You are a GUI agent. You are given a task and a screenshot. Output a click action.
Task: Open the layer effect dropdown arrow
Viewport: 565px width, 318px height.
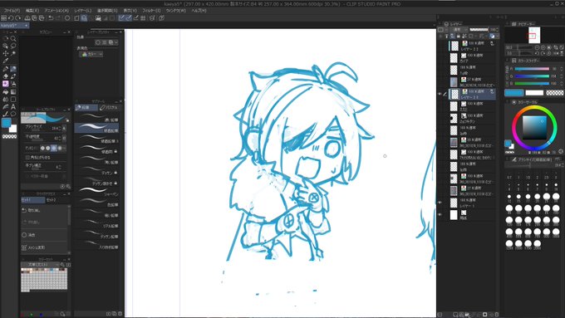coord(116,42)
